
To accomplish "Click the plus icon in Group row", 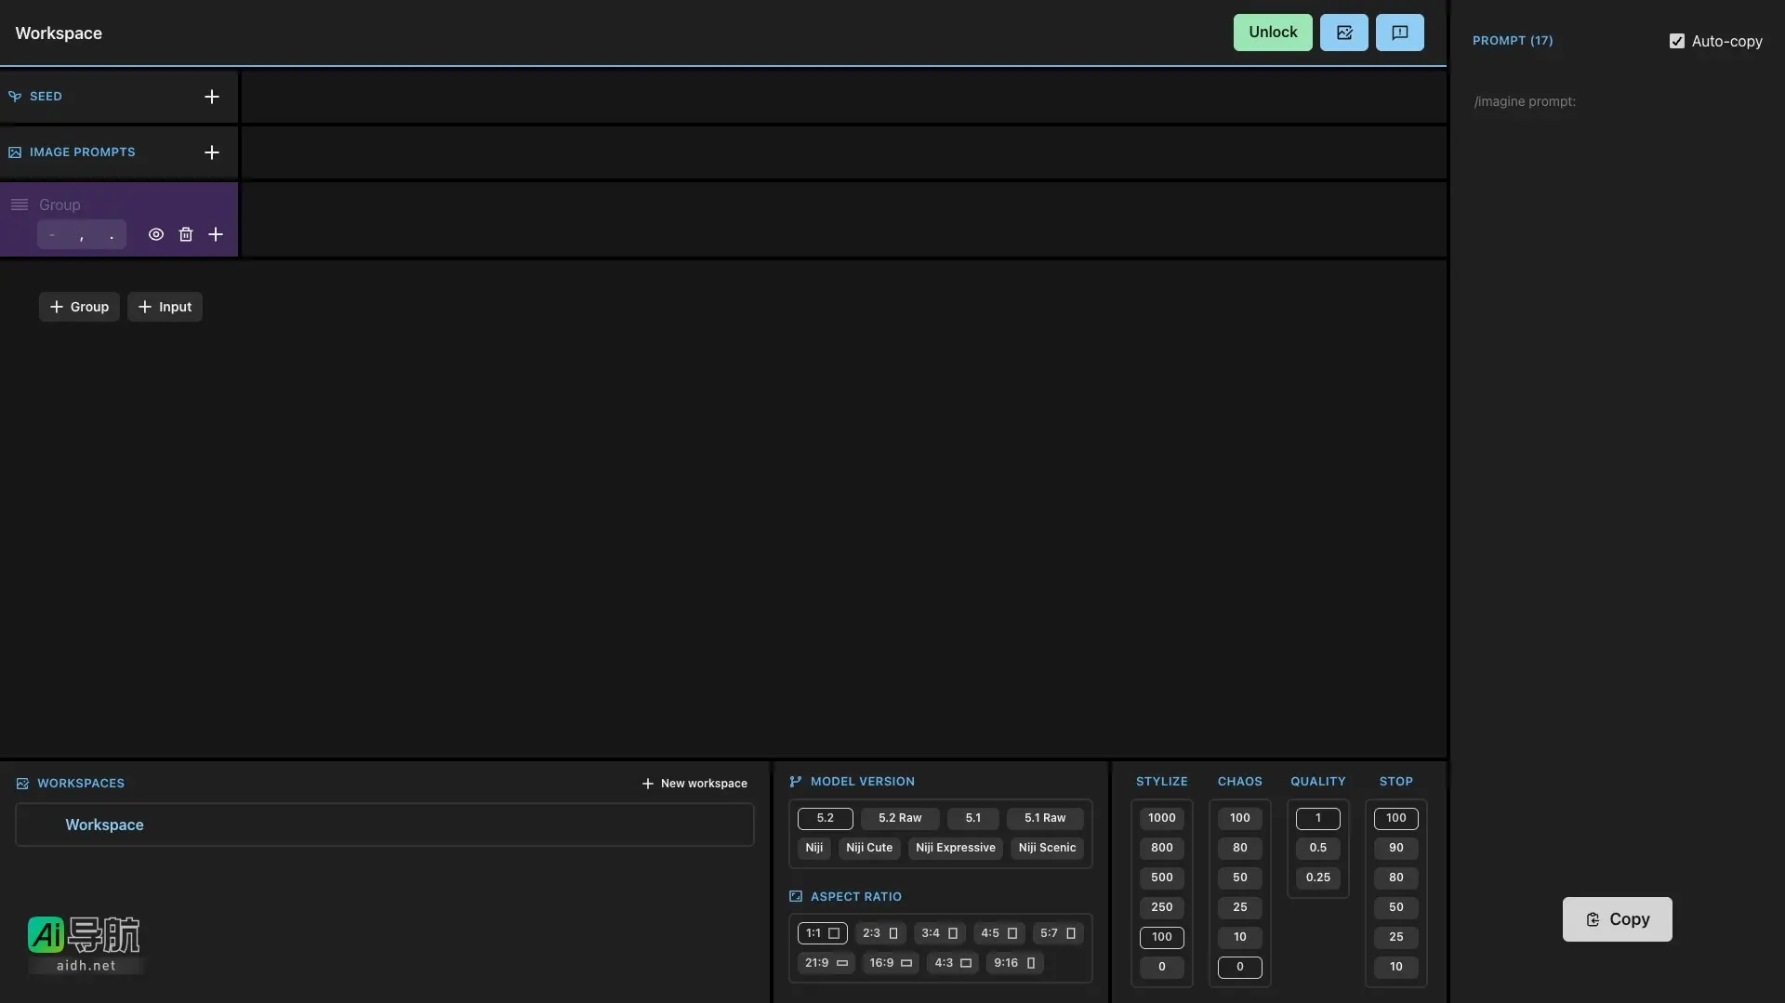I will coord(216,235).
